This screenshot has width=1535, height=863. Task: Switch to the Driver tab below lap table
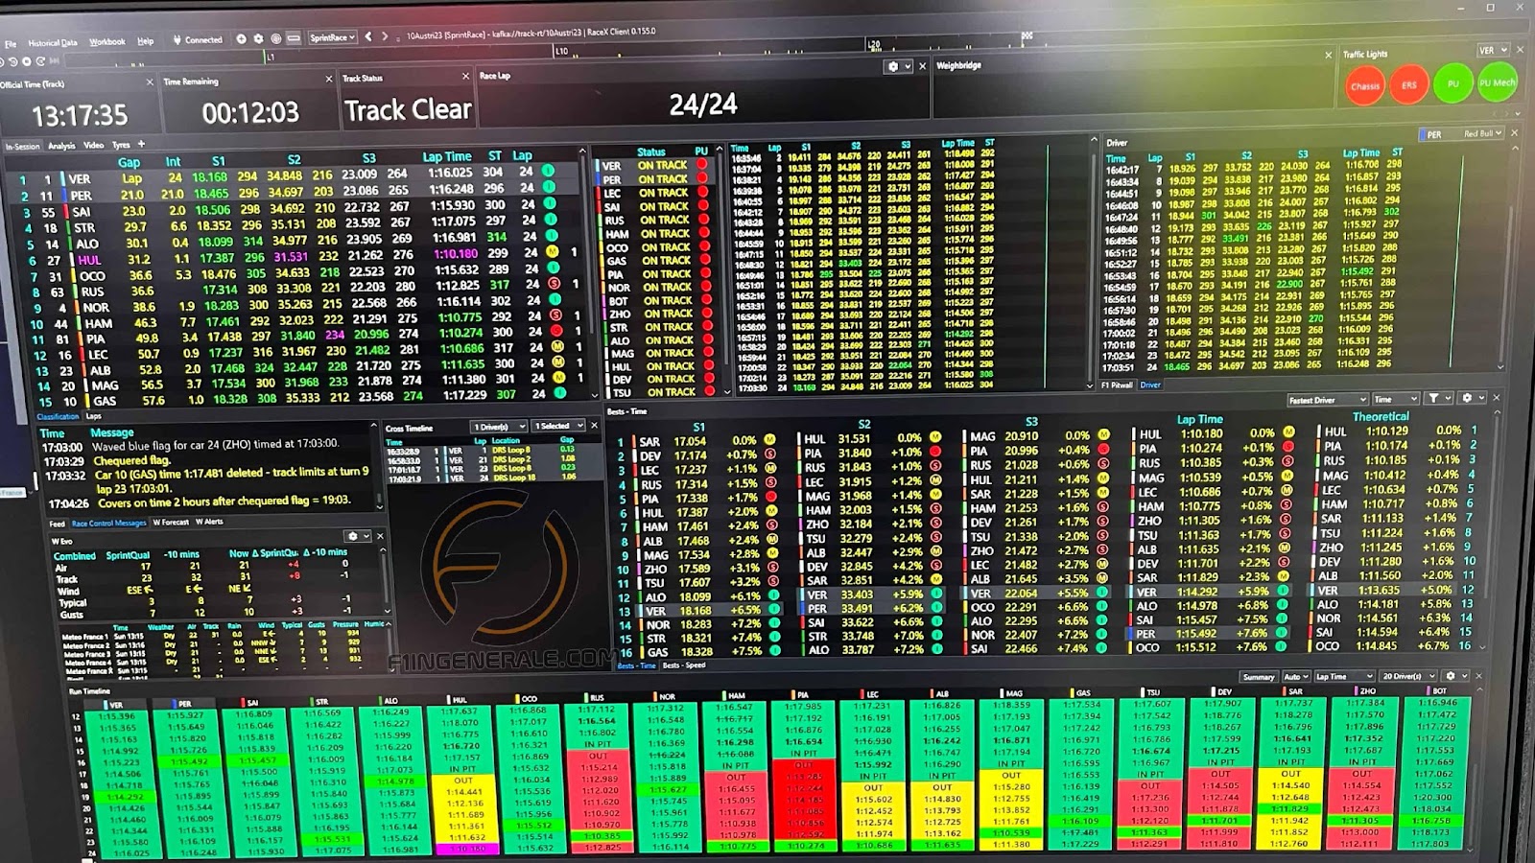(1150, 385)
